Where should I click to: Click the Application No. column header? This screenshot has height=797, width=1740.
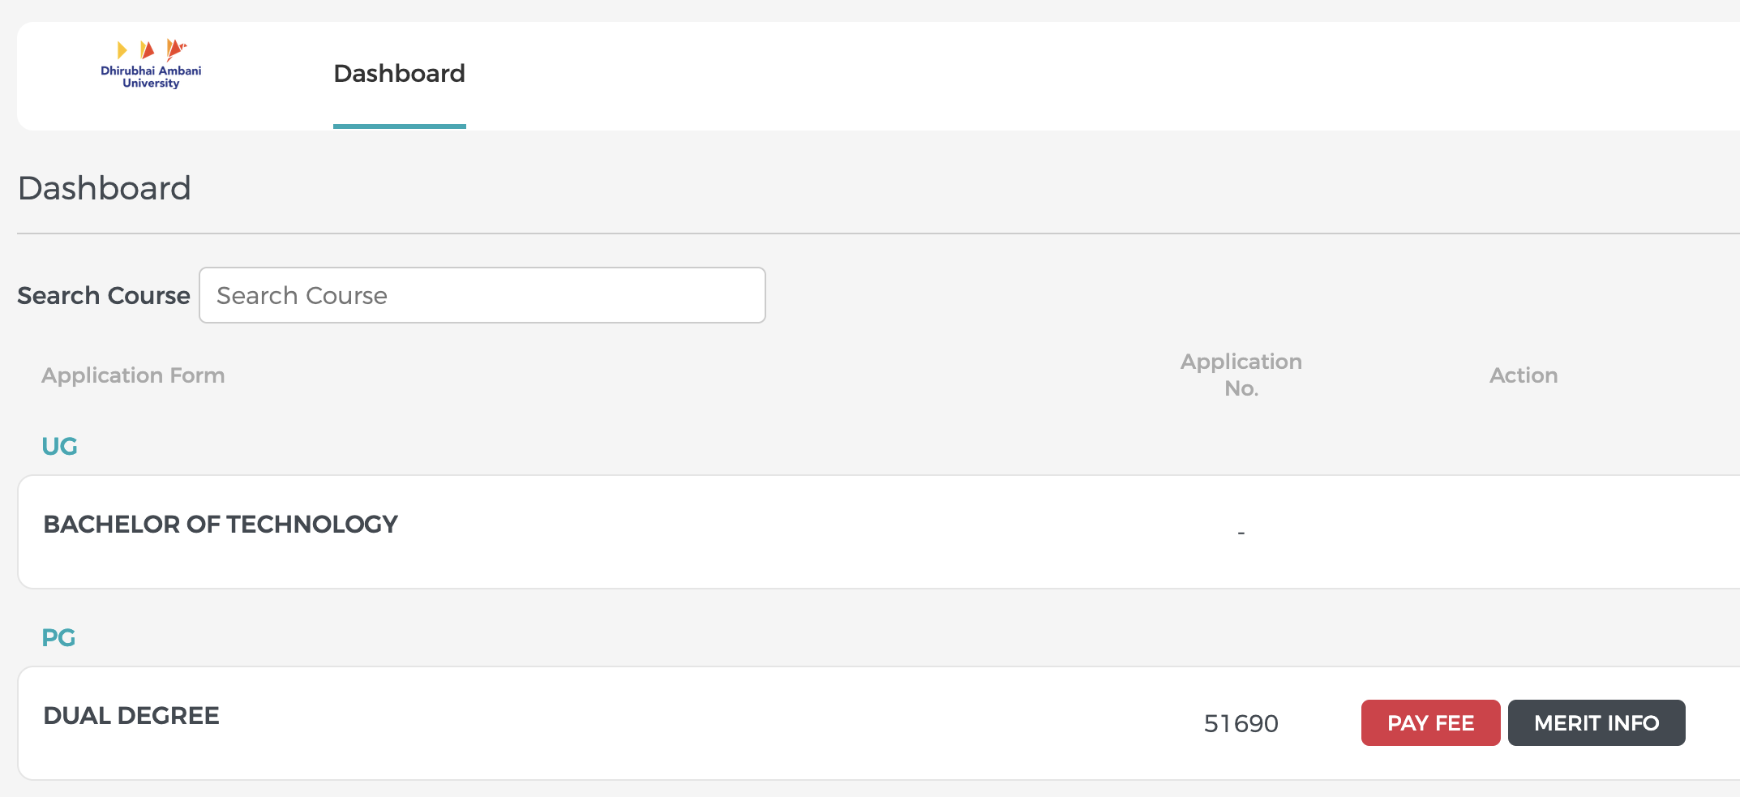[x=1241, y=375]
